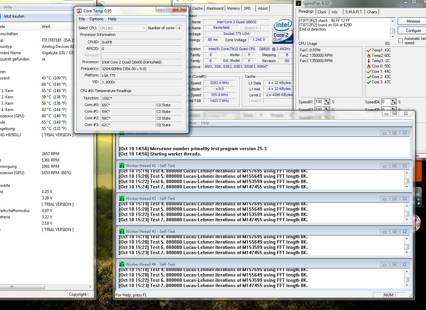Click the Tjunction value 100C°
The width and height of the screenshot is (426, 310).
pos(142,98)
